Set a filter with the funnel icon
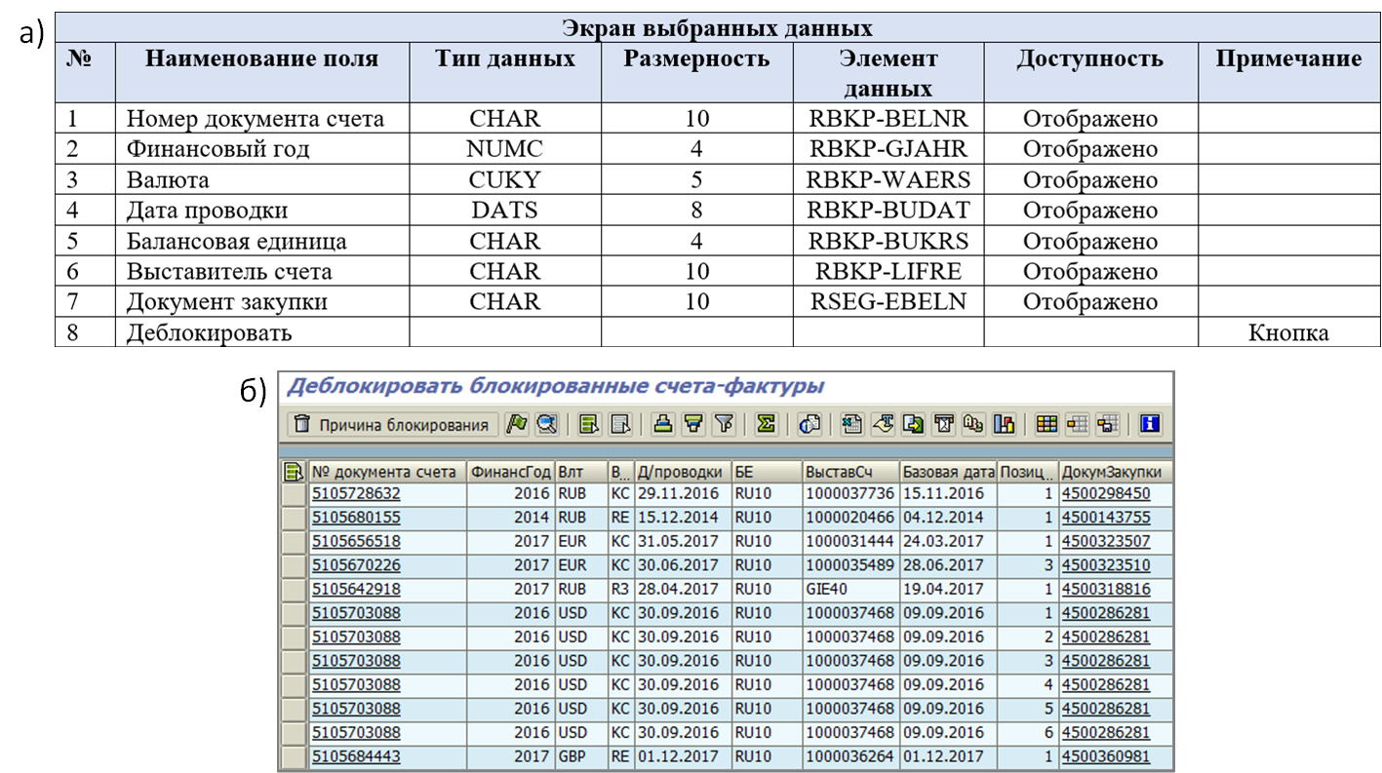The image size is (1382, 773). coord(725,424)
